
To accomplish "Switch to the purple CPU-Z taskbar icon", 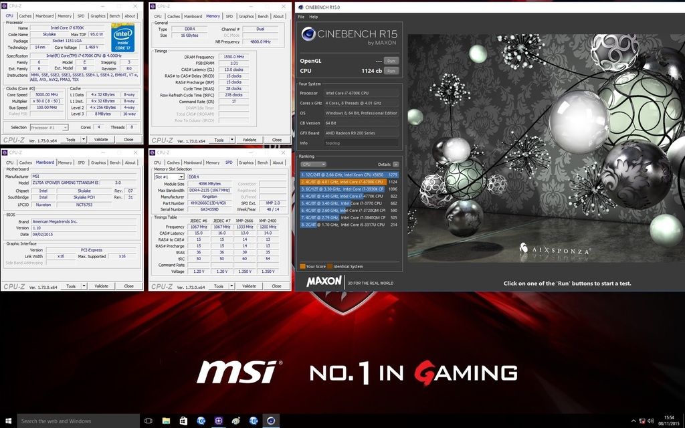I will pyautogui.click(x=219, y=421).
